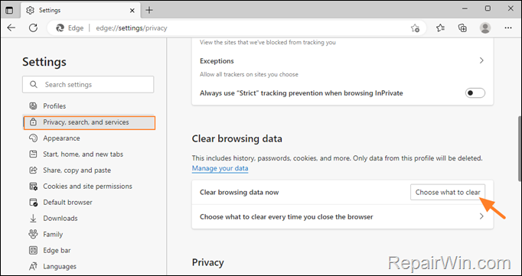Viewport: 522px width, 276px height.
Task: Click the Profiles sidebar icon
Action: (33, 106)
